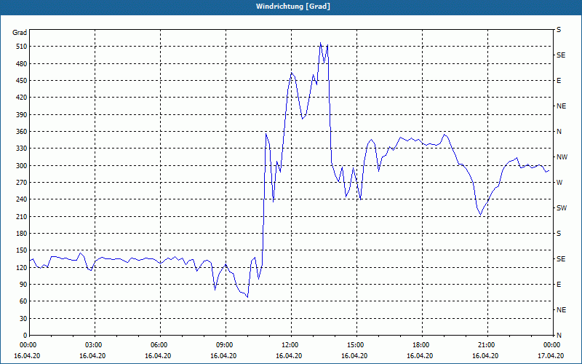Select the 150 axis label

(x=22, y=250)
